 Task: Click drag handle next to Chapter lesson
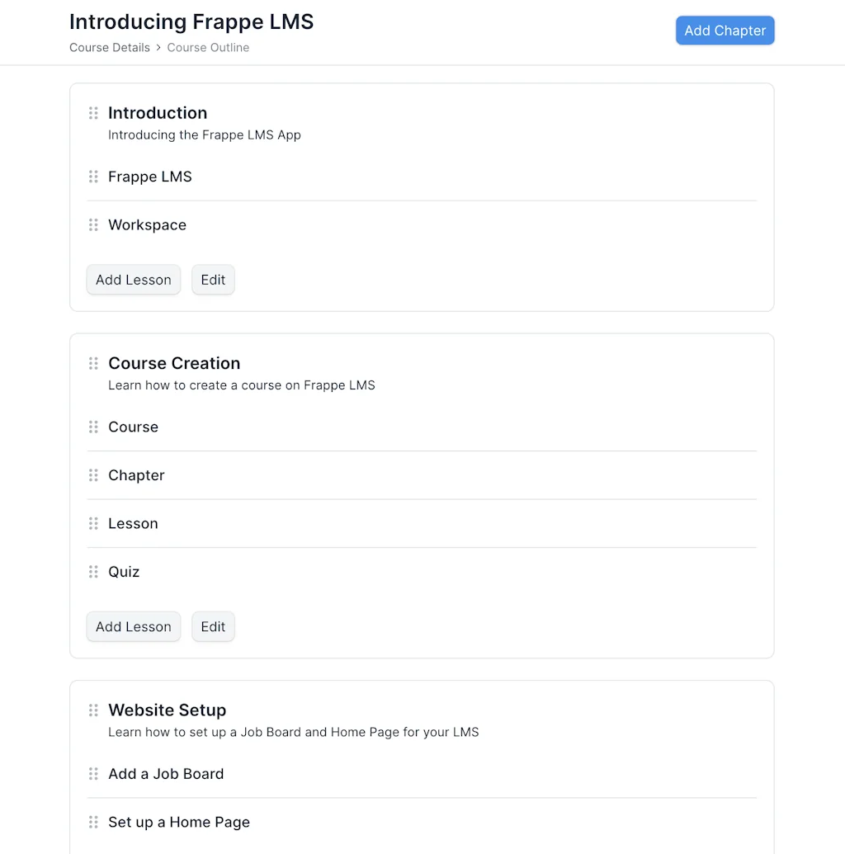pos(93,475)
